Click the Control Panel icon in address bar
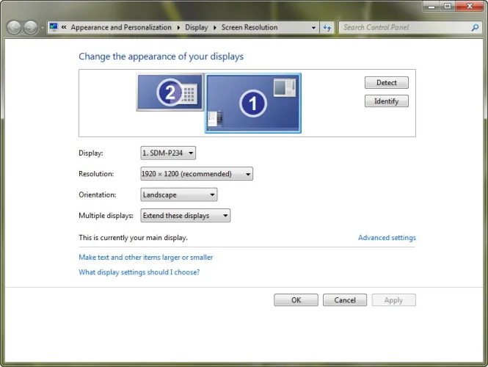The image size is (488, 367). (x=54, y=27)
